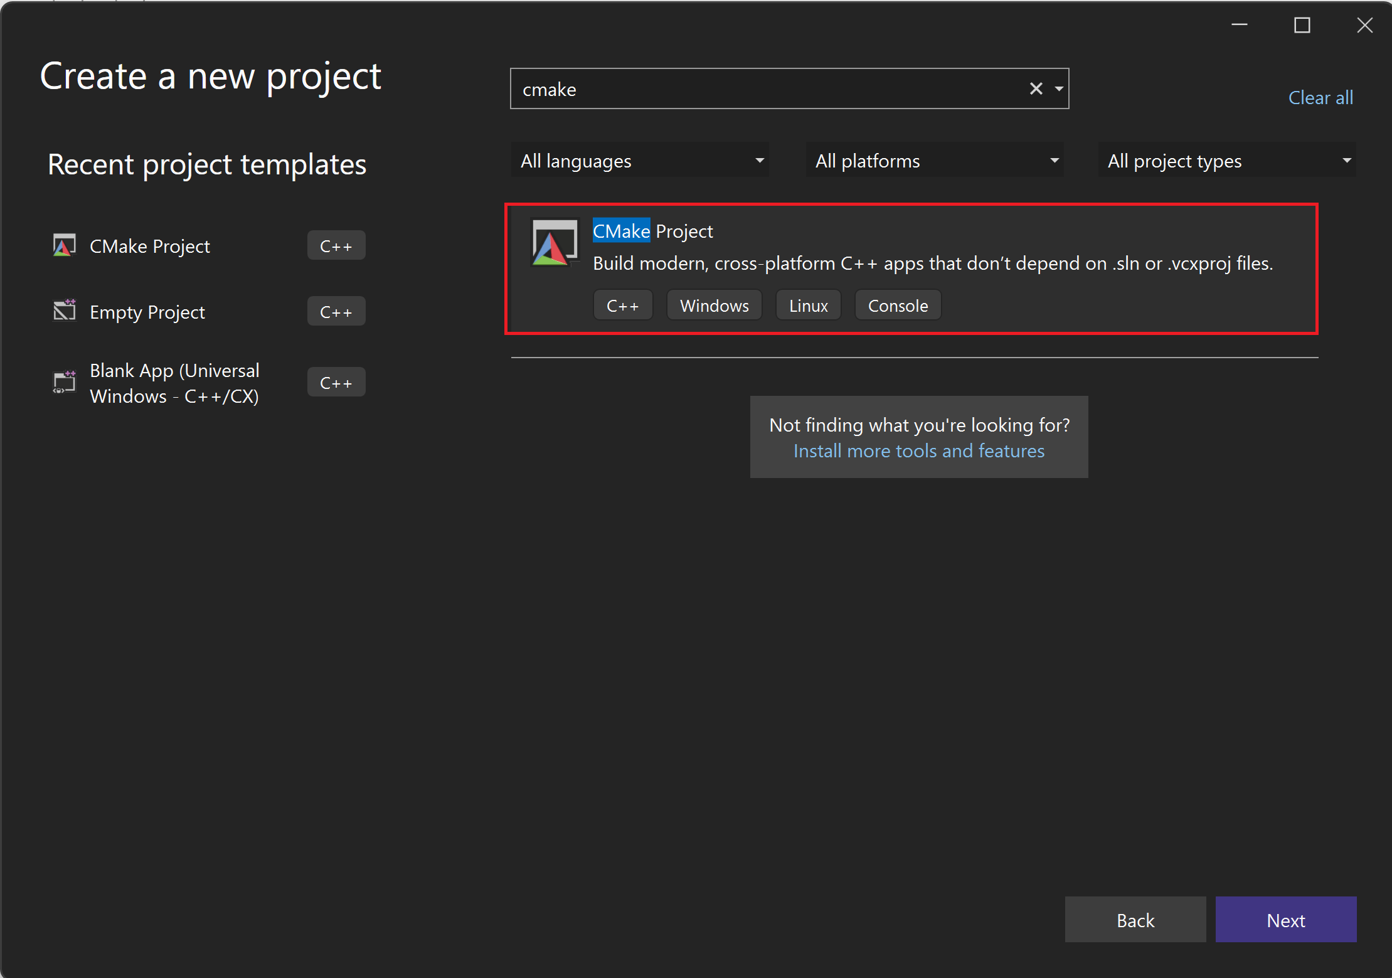
Task: Click the Console tag on CMake Project
Action: pos(896,306)
